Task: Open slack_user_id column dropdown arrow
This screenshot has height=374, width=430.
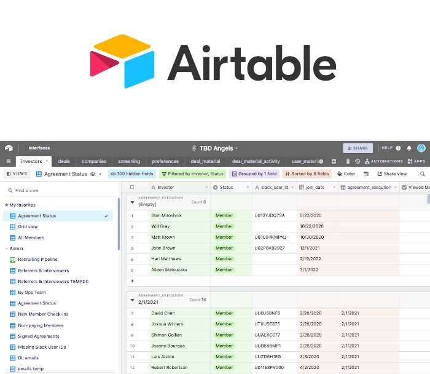Action: tap(292, 188)
